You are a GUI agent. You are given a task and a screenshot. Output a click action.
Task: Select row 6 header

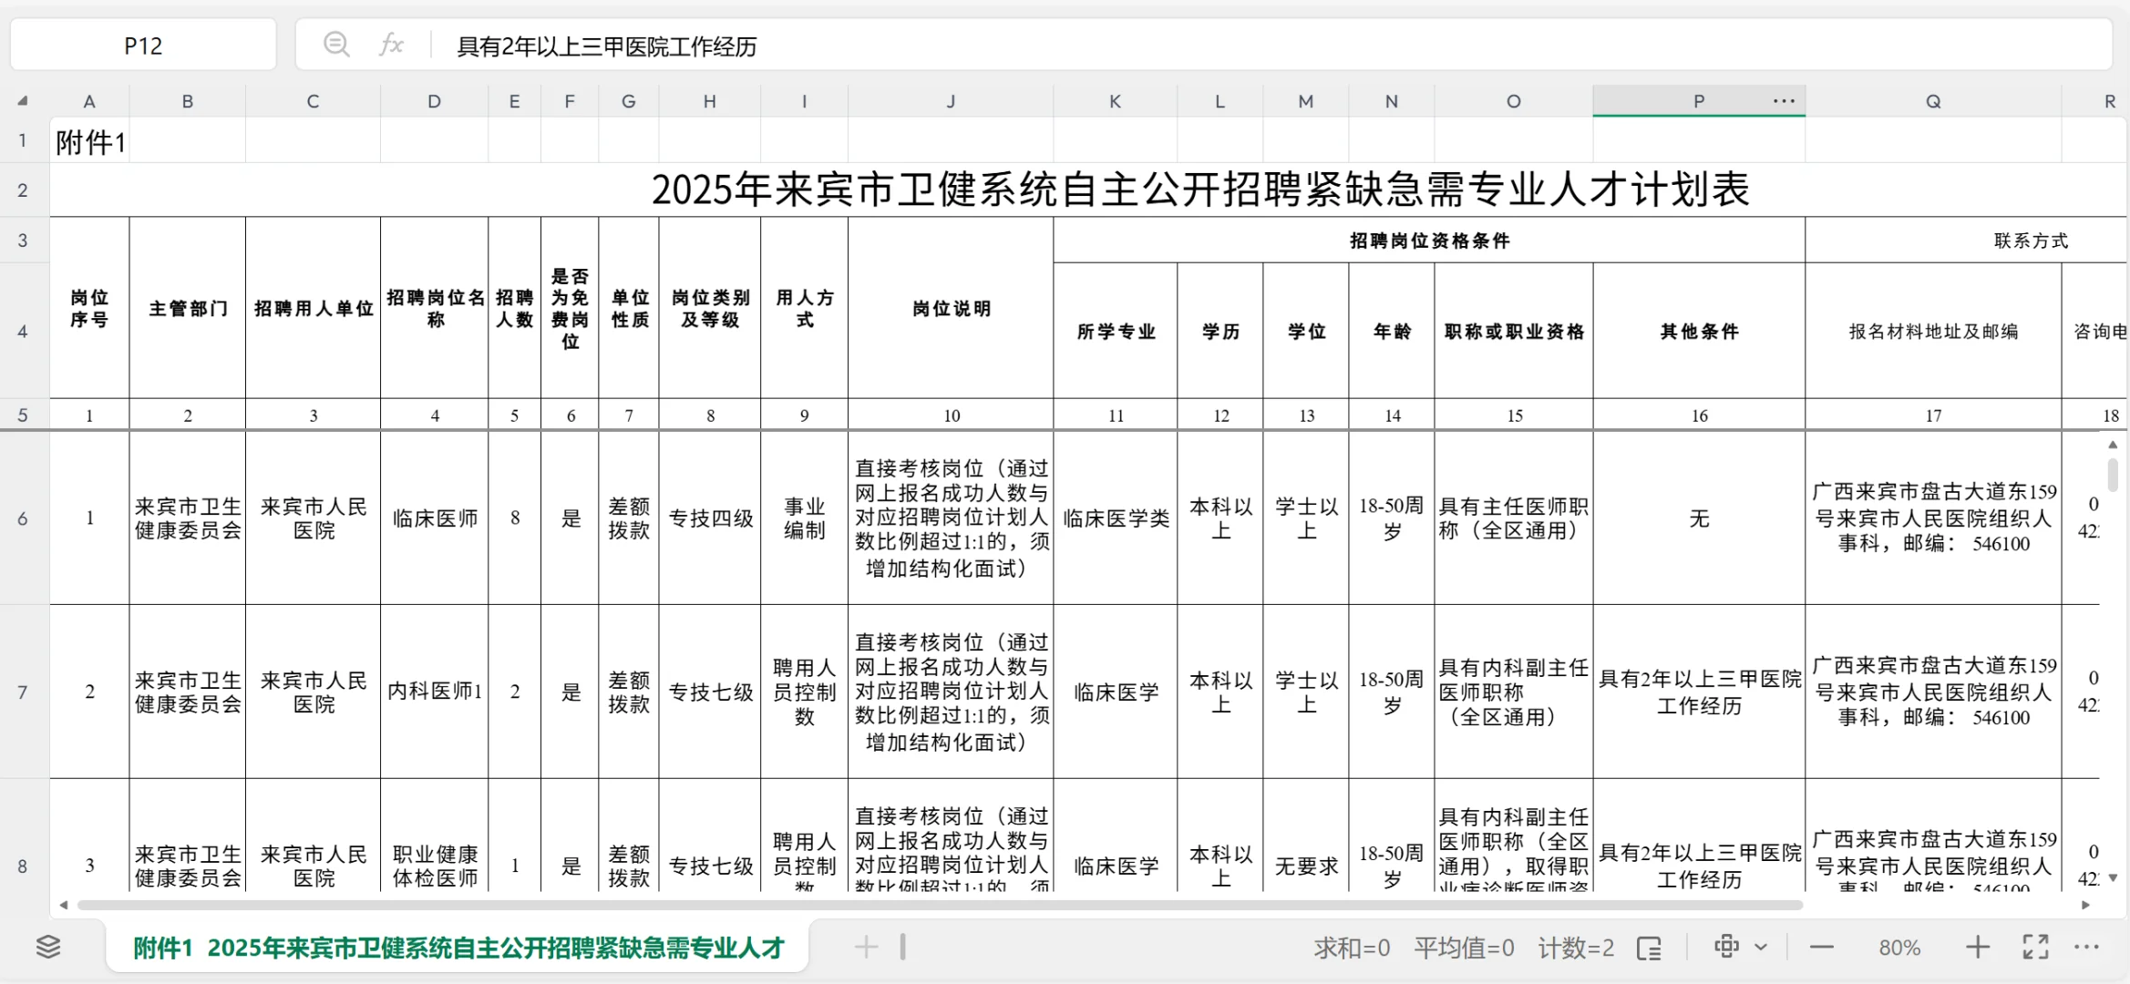(23, 518)
